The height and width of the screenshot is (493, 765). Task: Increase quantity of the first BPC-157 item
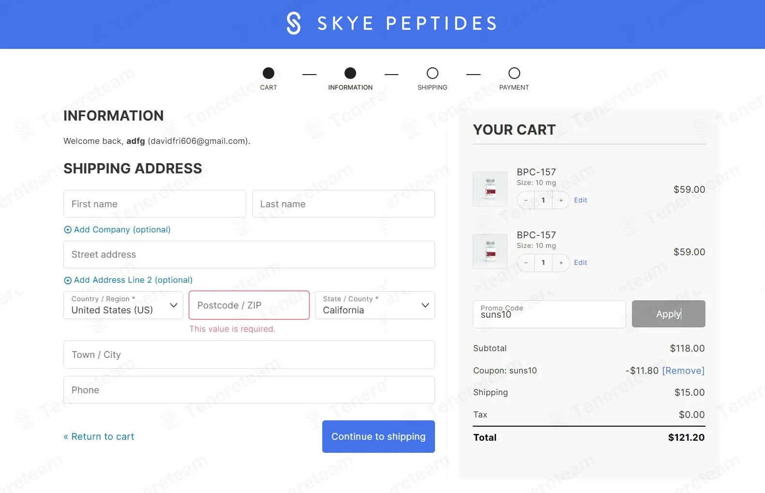[x=561, y=200]
